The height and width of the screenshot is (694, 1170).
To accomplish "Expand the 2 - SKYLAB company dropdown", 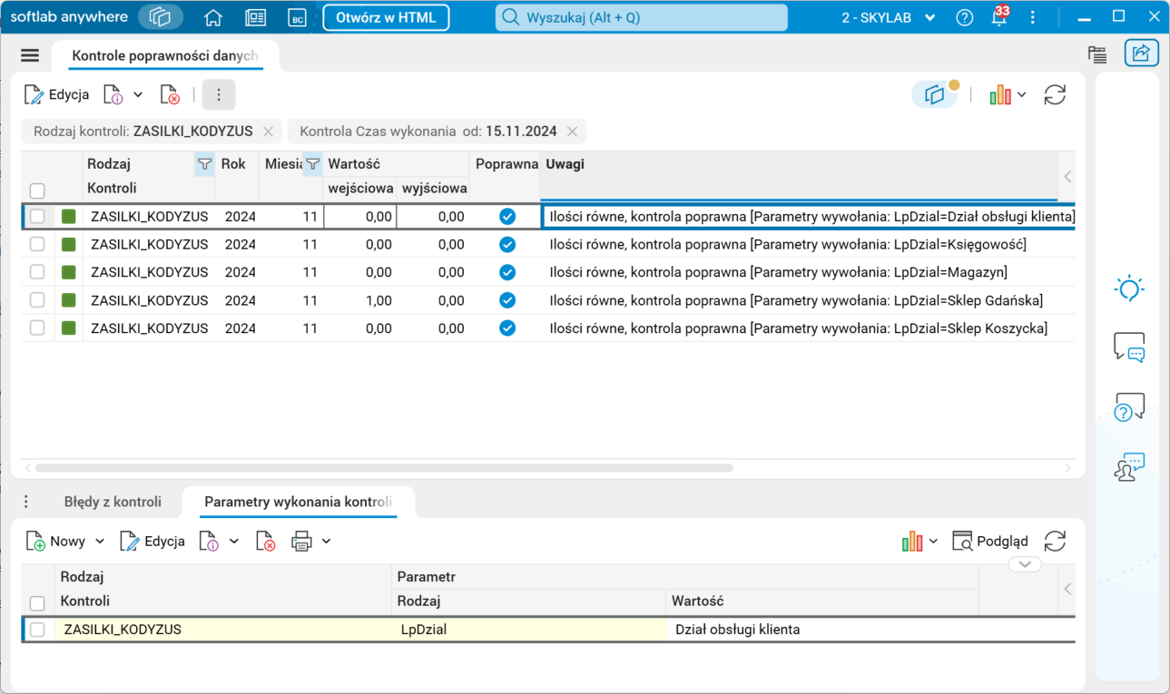I will [x=929, y=18].
